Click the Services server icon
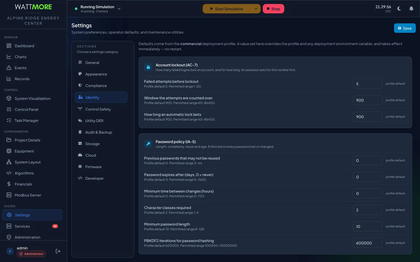Image resolution: width=420 pixels, height=262 pixels. coord(9,226)
